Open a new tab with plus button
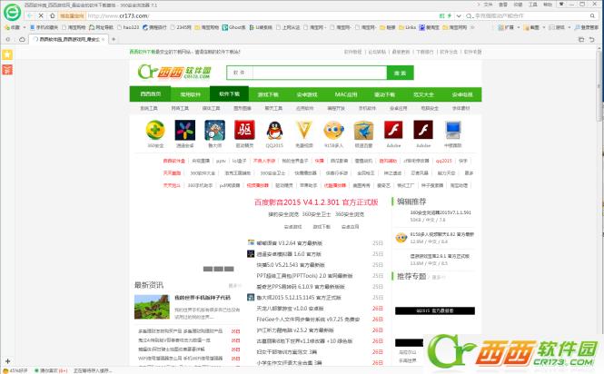Image resolution: width=604 pixels, height=374 pixels. coord(114,39)
